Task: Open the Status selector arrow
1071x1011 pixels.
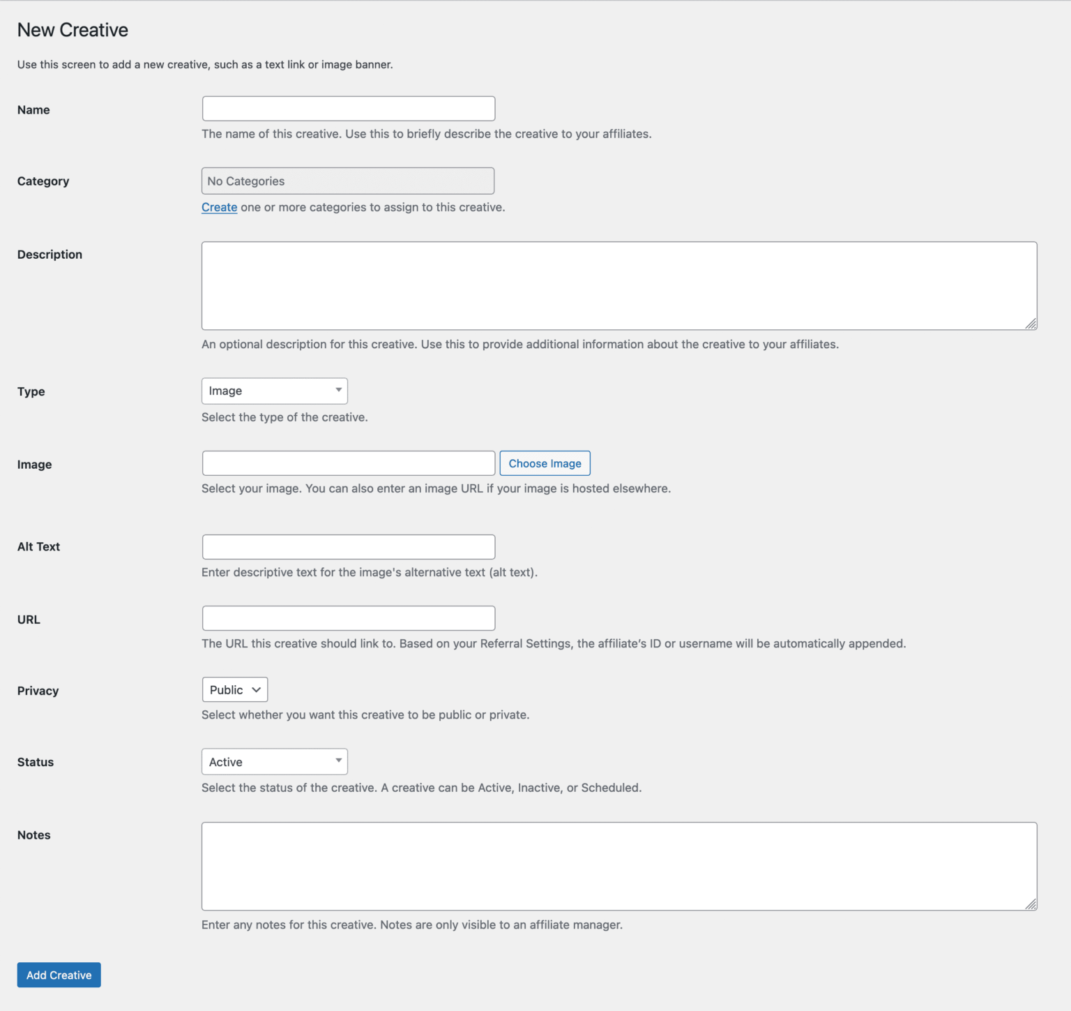Action: 339,761
